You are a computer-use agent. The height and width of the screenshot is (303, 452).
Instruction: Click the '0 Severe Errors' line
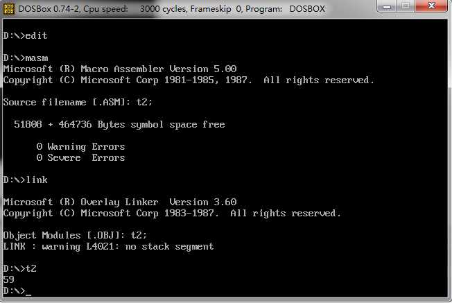coord(80,157)
